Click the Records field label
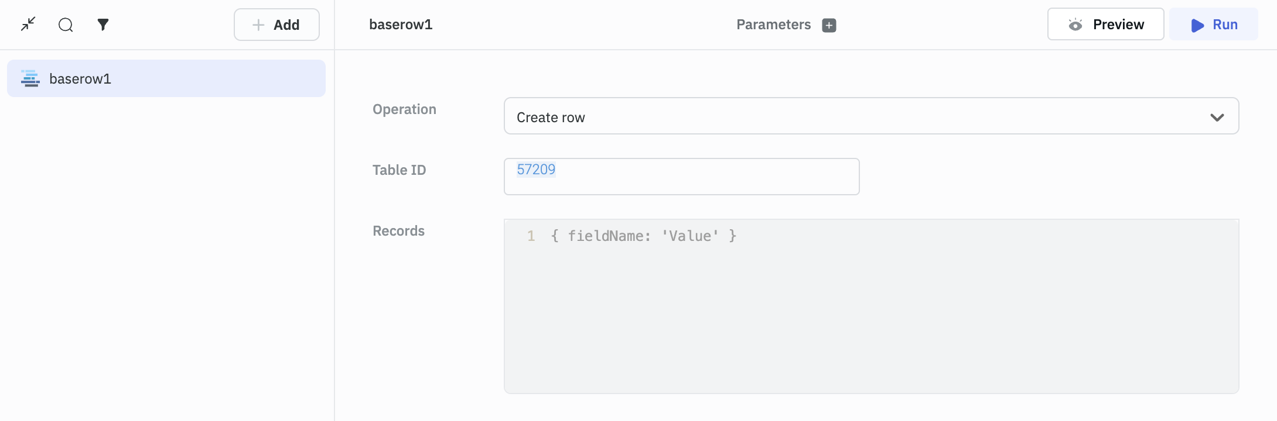Viewport: 1277px width, 421px height. (398, 231)
